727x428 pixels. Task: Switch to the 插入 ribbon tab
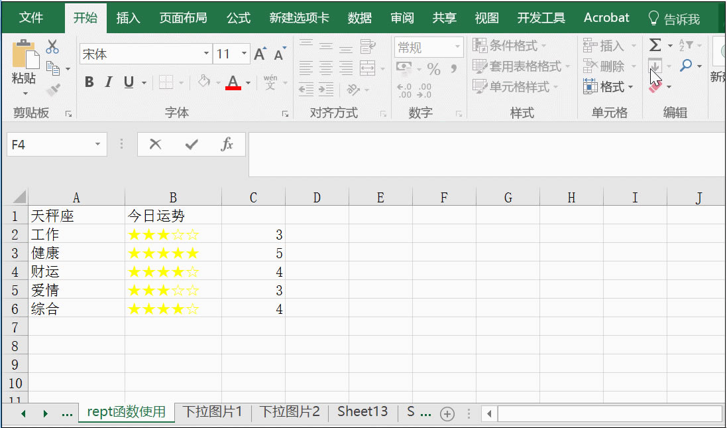(128, 17)
